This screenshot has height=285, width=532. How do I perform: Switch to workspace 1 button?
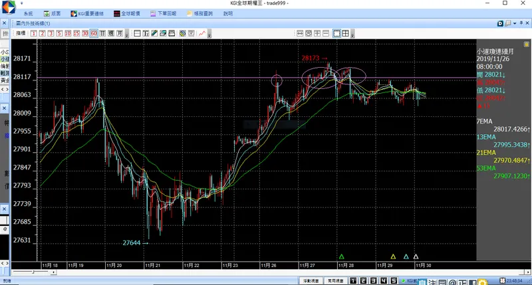point(353,280)
